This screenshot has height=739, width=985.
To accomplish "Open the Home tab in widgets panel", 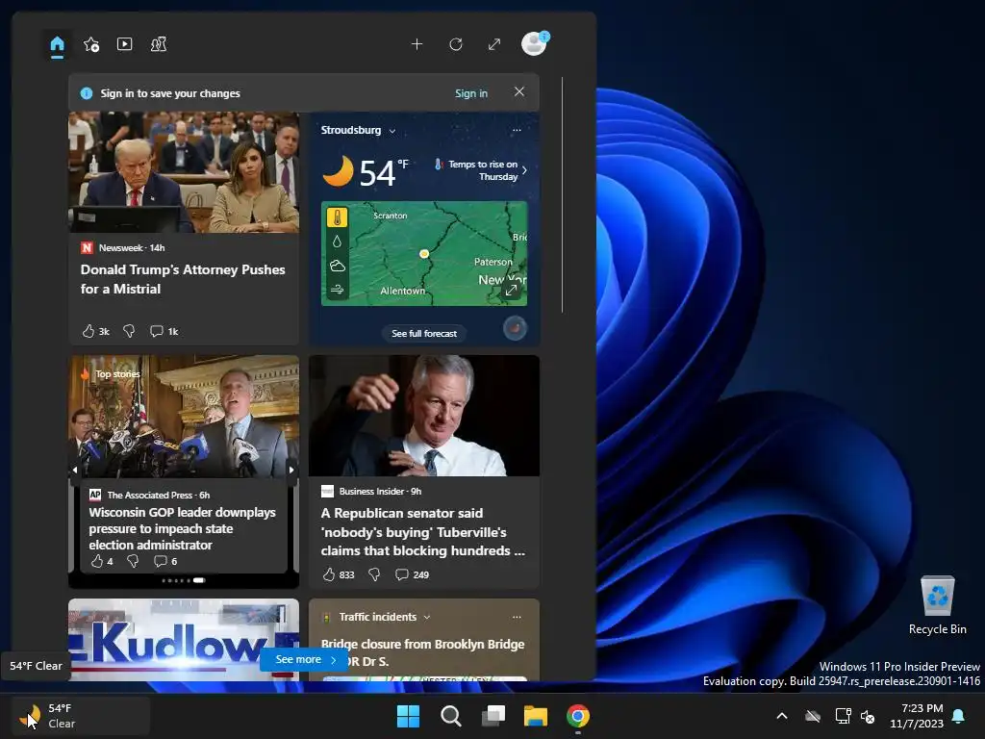I will click(x=57, y=44).
